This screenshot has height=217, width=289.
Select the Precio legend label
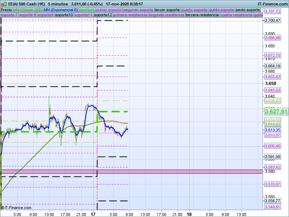tap(6, 10)
